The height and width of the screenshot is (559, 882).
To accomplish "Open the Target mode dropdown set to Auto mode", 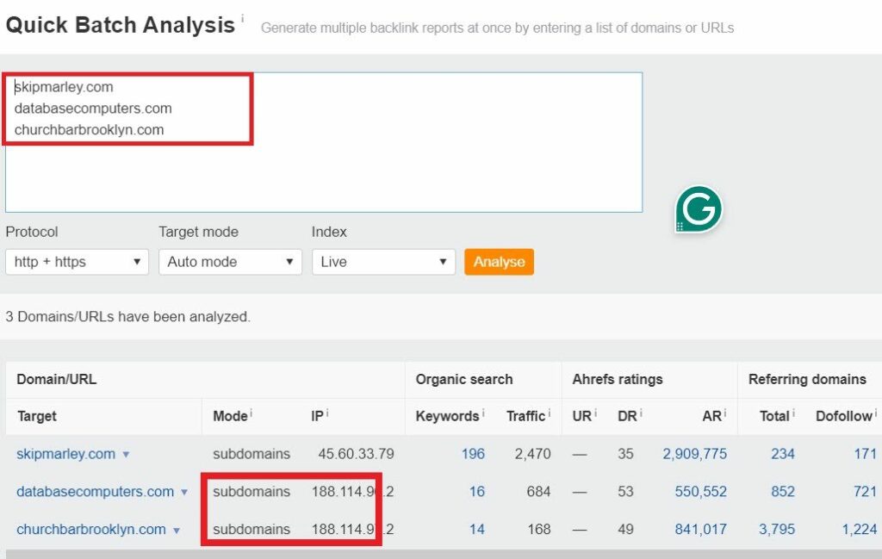I will pos(230,262).
